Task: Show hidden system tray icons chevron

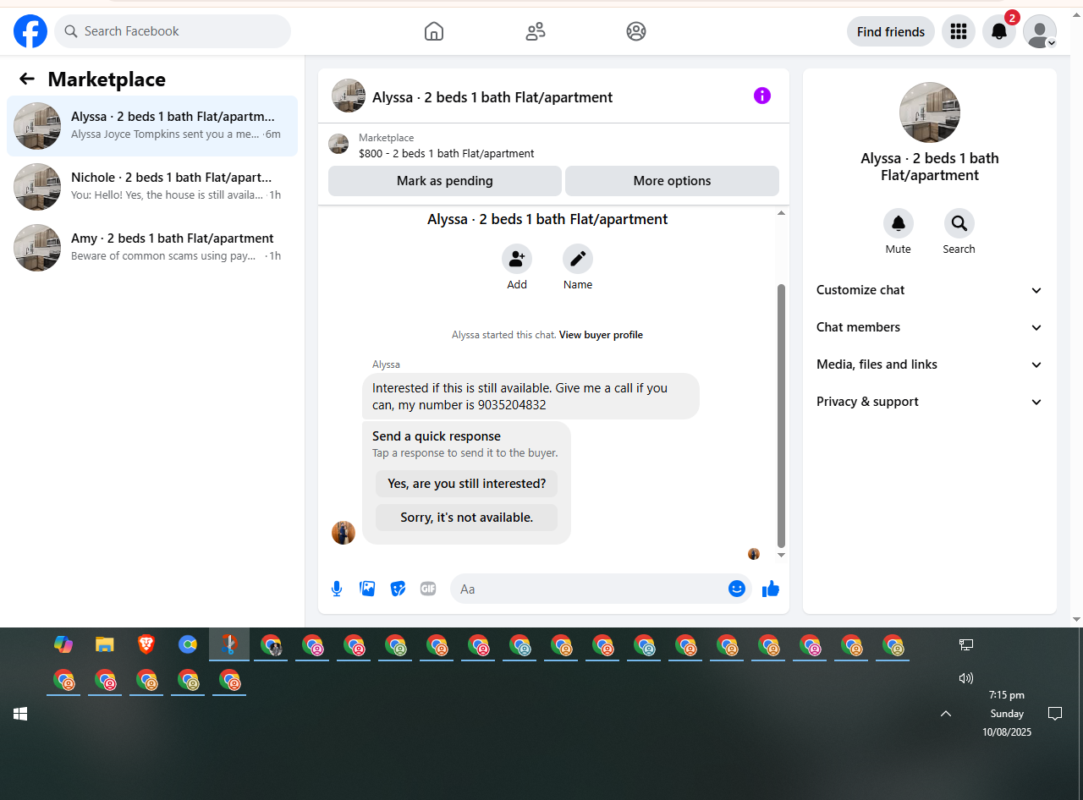Action: tap(946, 714)
